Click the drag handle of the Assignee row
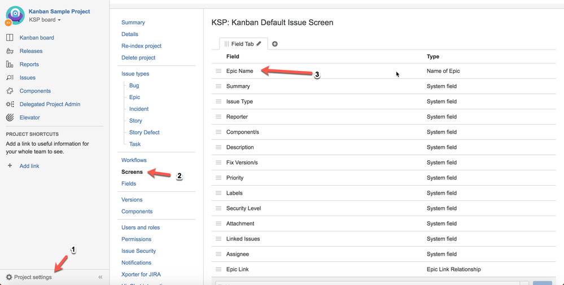The width and height of the screenshot is (564, 285). tap(218, 254)
